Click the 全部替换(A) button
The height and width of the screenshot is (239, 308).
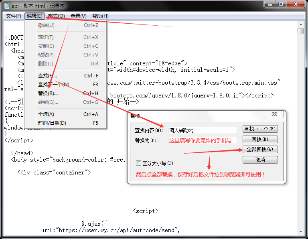pyautogui.click(x=260, y=149)
